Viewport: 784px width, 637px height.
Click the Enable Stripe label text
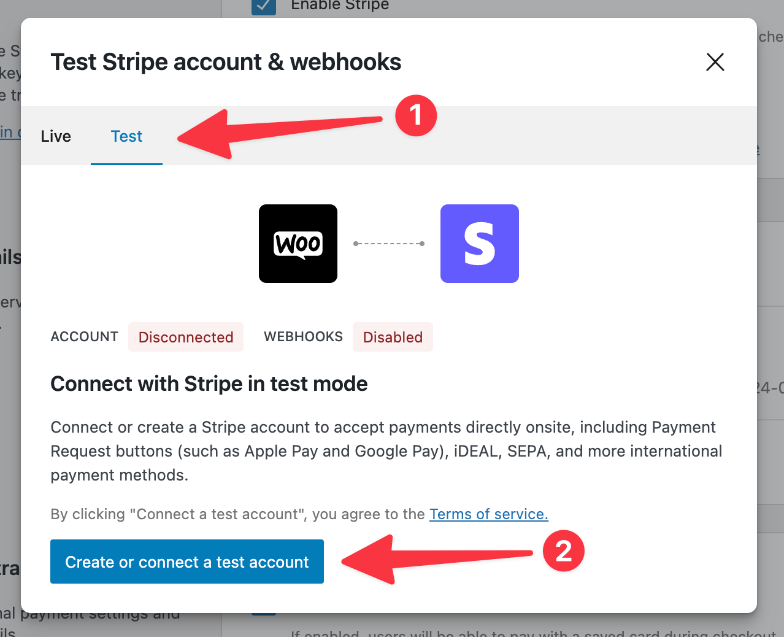(x=340, y=6)
